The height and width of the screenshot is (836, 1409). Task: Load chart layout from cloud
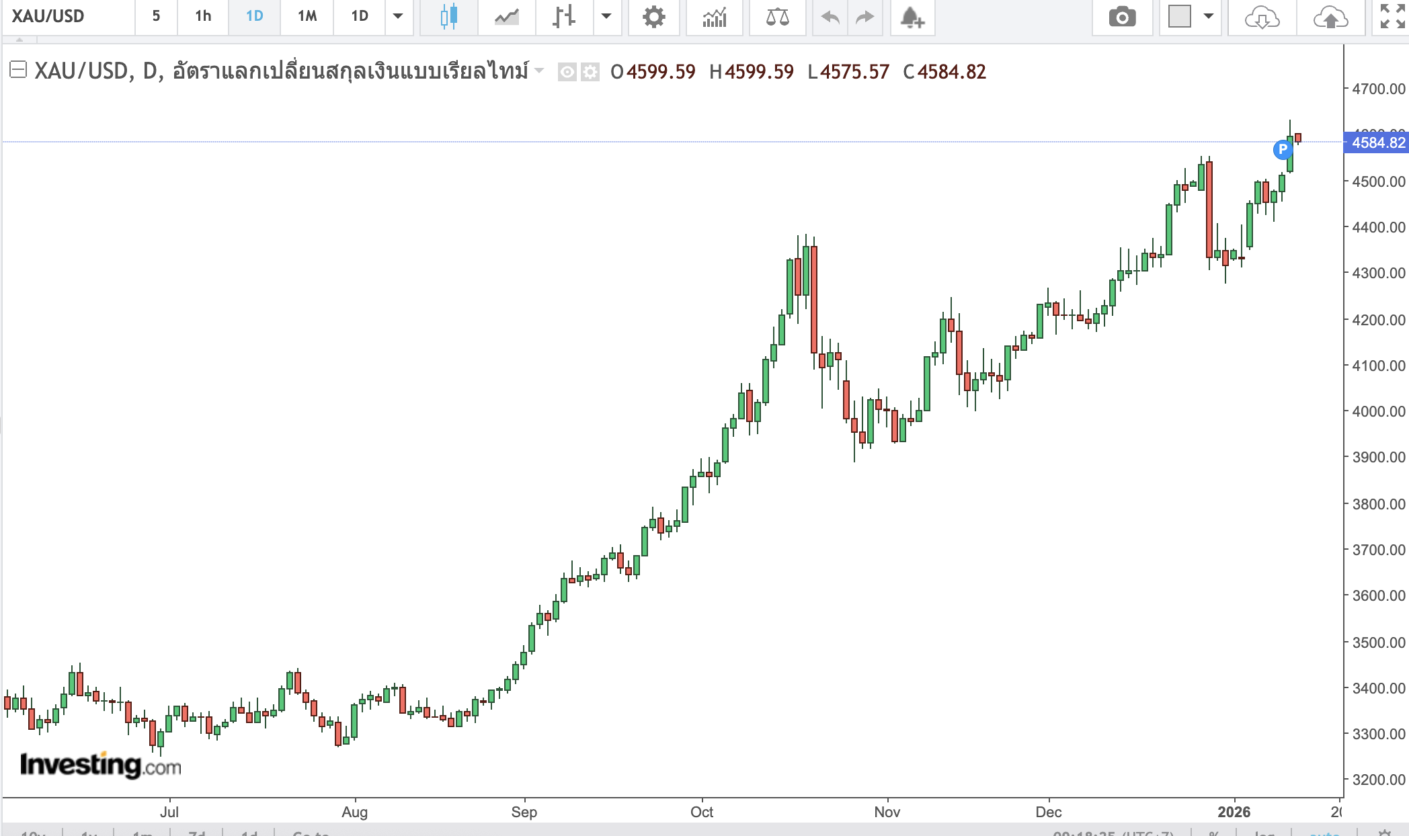point(1262,16)
